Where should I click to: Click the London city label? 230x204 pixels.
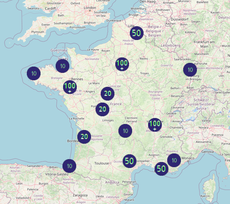coord(90,8)
